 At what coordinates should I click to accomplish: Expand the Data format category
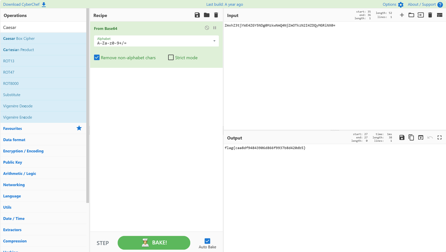pos(14,140)
